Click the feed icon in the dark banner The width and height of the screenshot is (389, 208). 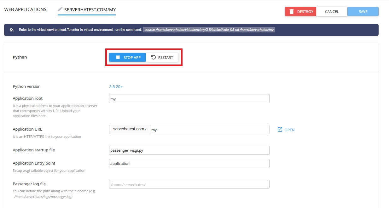coord(12,30)
